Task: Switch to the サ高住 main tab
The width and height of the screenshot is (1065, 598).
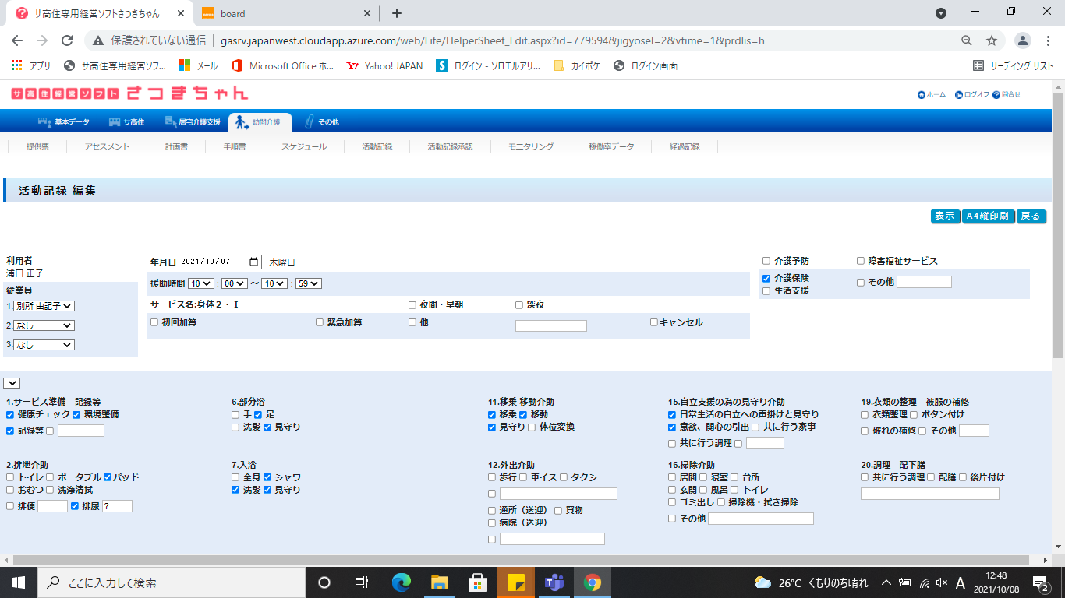Action: [126, 122]
